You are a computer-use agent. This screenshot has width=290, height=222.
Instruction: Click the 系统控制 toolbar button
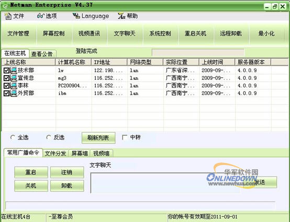160,33
